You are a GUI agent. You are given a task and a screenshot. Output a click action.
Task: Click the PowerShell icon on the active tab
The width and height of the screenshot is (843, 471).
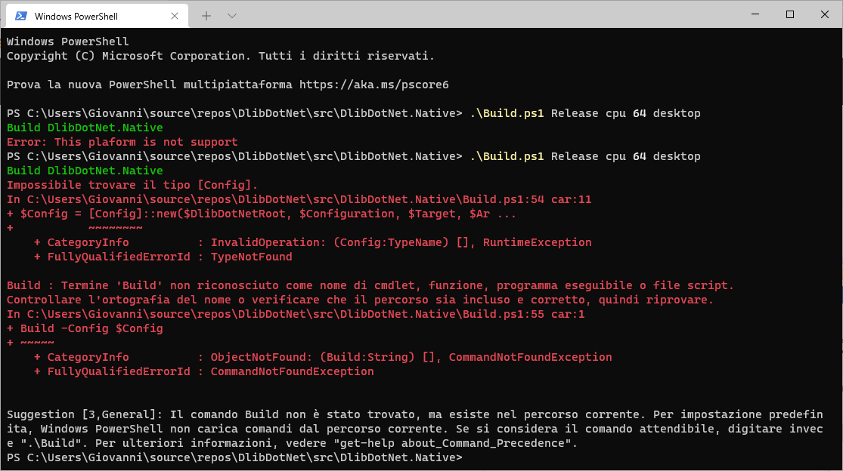coord(20,14)
